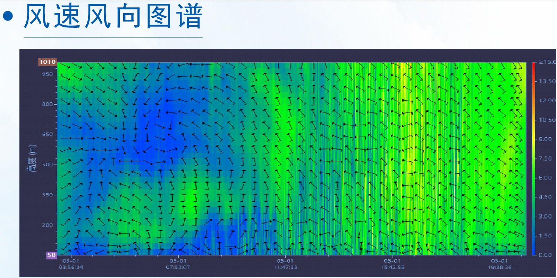Click the 200 height tick label
This screenshot has width=557, height=278.
click(48, 225)
